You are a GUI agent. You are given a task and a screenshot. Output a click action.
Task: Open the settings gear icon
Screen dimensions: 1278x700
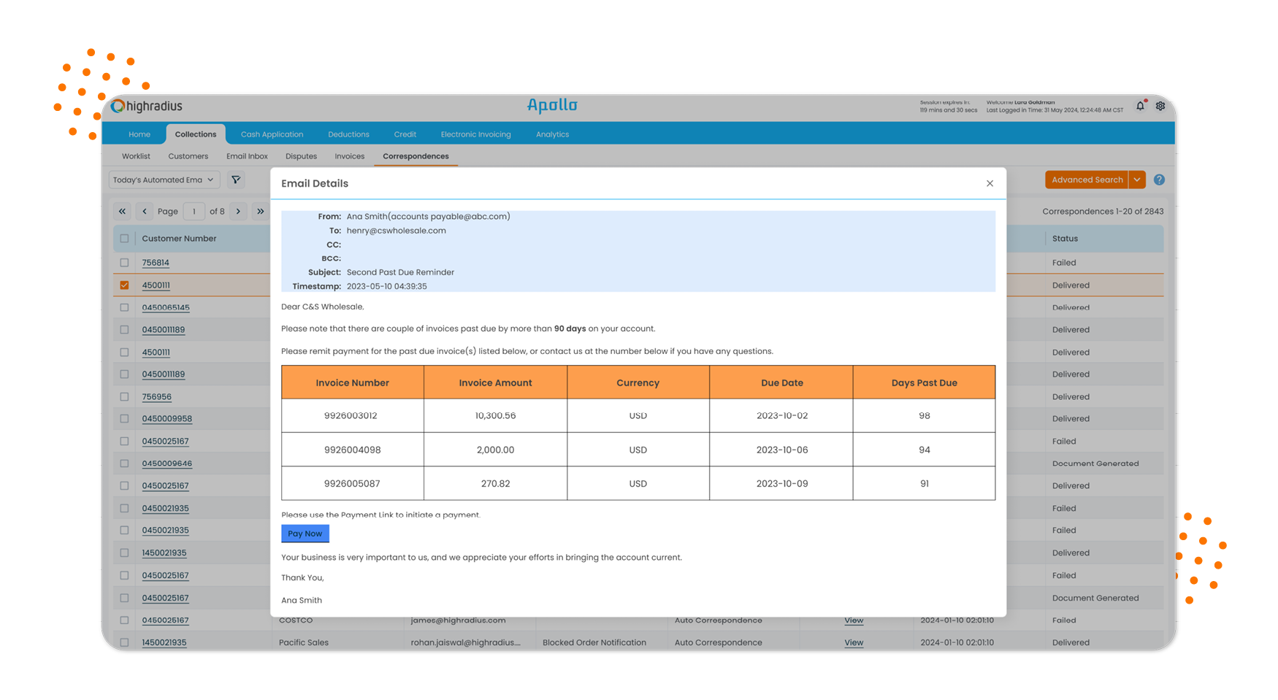tap(1160, 106)
